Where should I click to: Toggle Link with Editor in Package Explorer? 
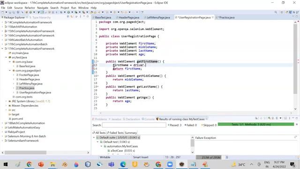72,17
